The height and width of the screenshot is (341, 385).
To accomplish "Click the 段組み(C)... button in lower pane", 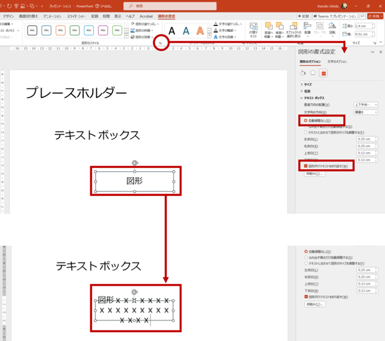I will coord(314,304).
